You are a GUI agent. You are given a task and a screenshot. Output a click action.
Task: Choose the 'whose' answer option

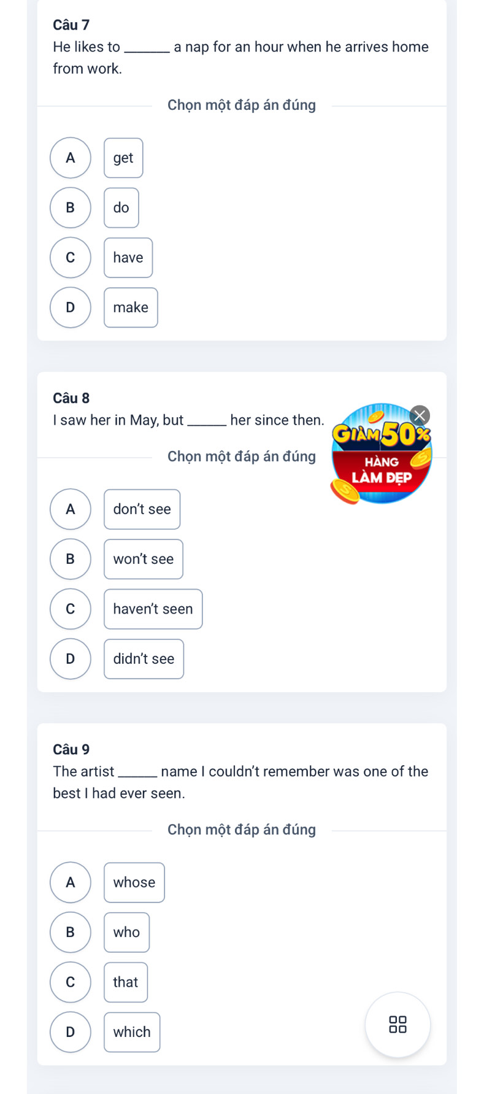(x=134, y=882)
